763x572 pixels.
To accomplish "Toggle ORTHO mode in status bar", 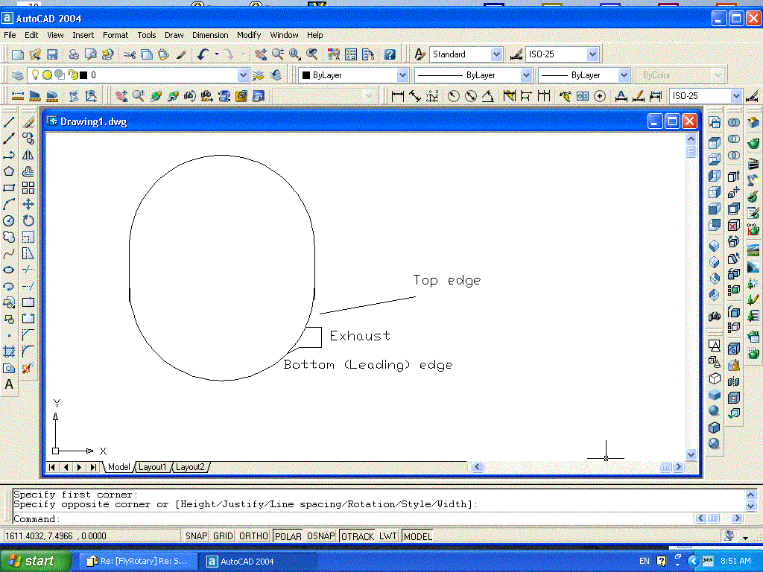I will pos(253,536).
